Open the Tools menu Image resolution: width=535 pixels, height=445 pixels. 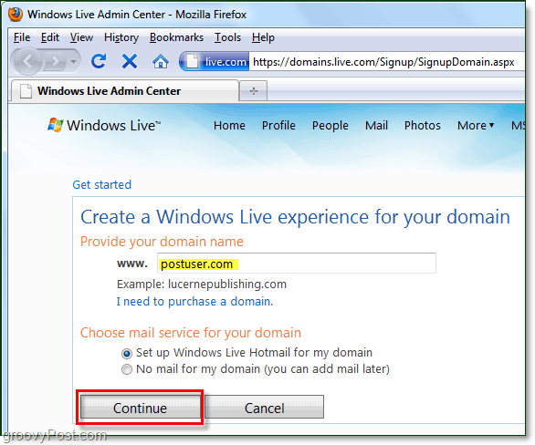(x=227, y=37)
